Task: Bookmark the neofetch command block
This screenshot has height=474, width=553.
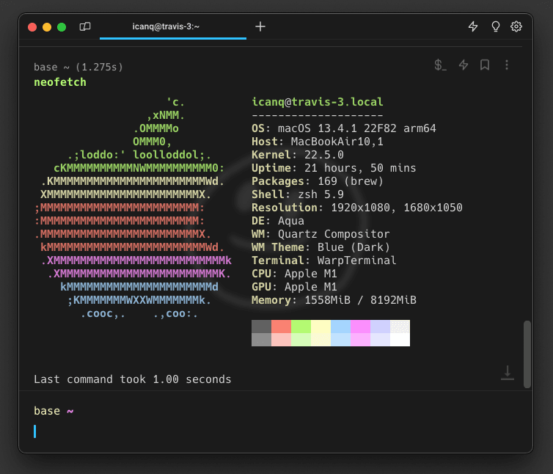Action: coord(485,65)
